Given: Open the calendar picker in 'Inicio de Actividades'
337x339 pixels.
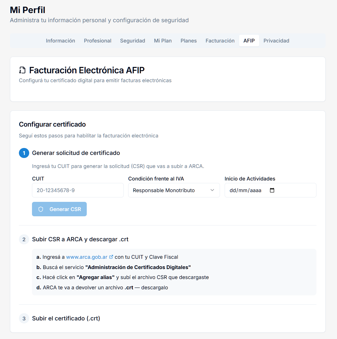Looking at the screenshot, I should click(x=272, y=190).
